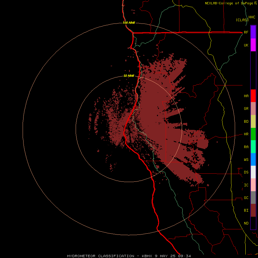Click the blue WS legend swatch

click(x=253, y=159)
